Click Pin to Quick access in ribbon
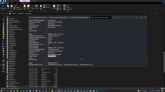165x92 pixels. [3, 7]
